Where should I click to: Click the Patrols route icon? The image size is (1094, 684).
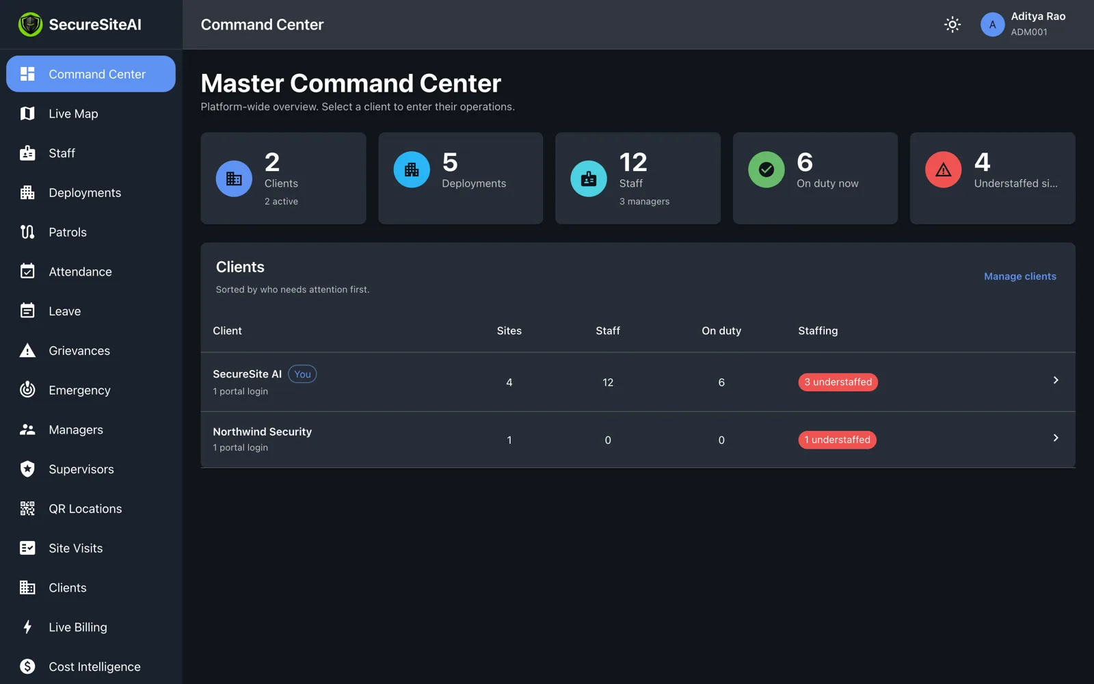point(27,232)
